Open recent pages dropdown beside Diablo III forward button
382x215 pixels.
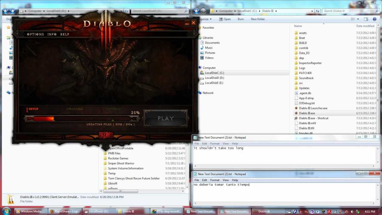(208, 11)
